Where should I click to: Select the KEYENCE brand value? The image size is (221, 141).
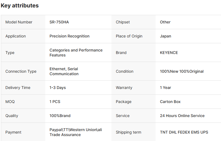169,53
